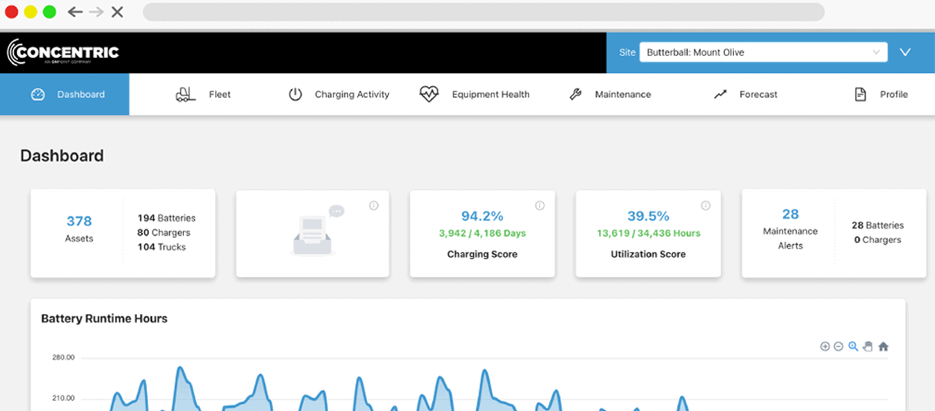The width and height of the screenshot is (935, 411).
Task: Open the Site dropdown showing Butterball: Mount Olive
Action: coord(763,52)
